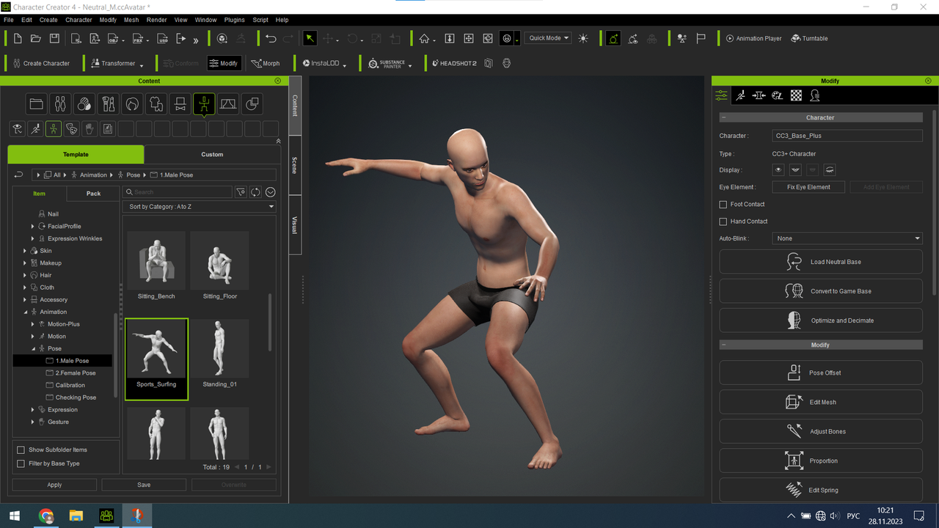Screen dimensions: 939x528
Task: Click the Export USD icon
Action: point(163,38)
